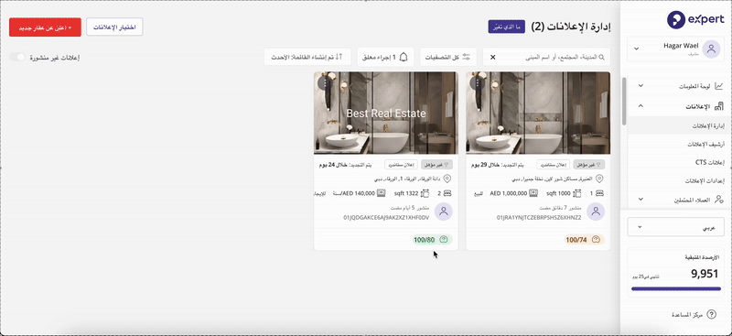732x336 pixels.
Task: Expand the العملاء المحتملين menu chevron
Action: [x=640, y=200]
